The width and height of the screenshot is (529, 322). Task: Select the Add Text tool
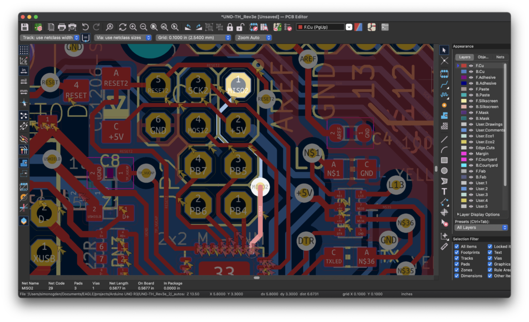tap(444, 191)
